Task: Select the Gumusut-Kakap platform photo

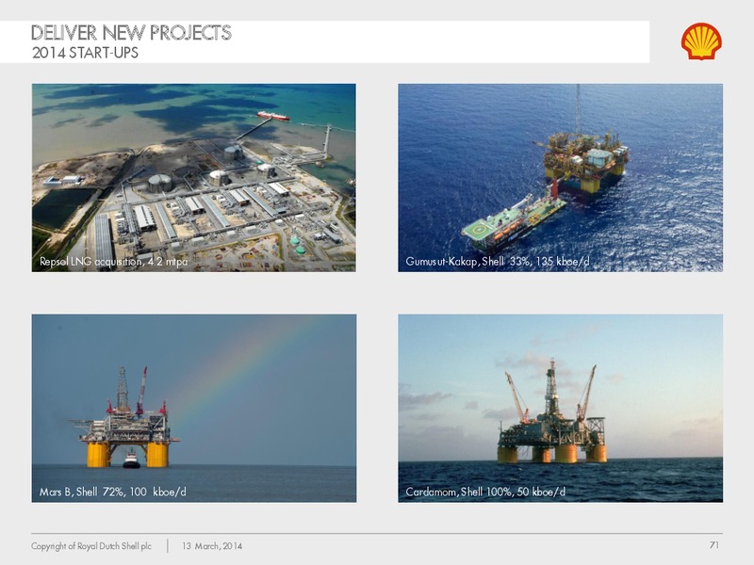Action: (x=560, y=178)
